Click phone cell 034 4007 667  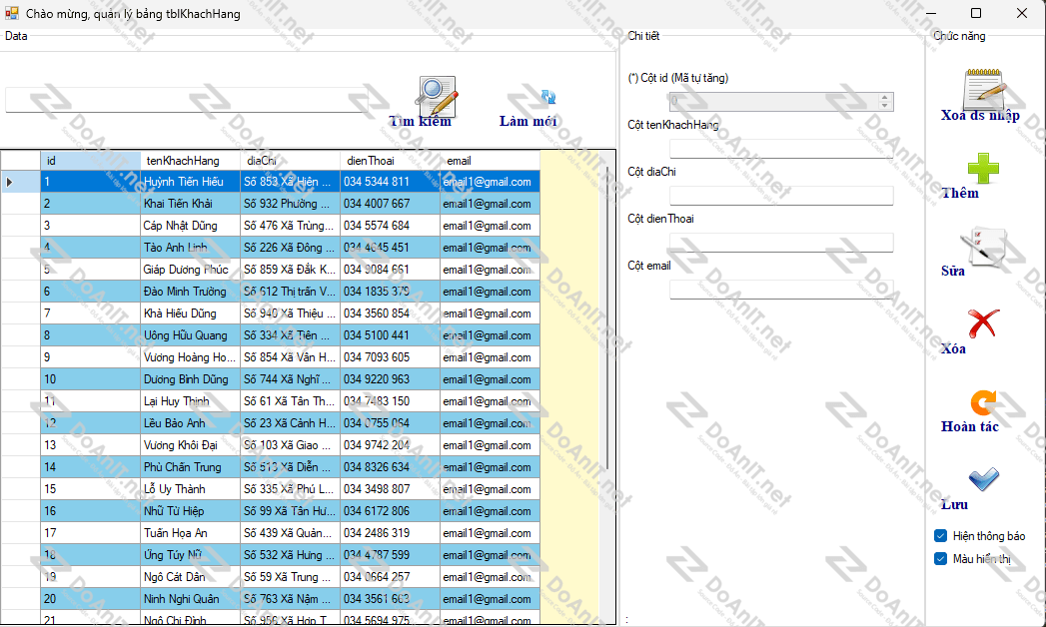pos(391,204)
